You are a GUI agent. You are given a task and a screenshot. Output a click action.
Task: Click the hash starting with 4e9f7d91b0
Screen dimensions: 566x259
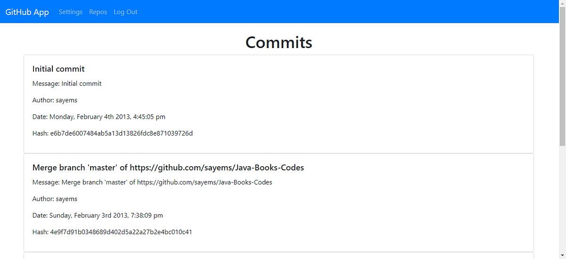coord(112,232)
